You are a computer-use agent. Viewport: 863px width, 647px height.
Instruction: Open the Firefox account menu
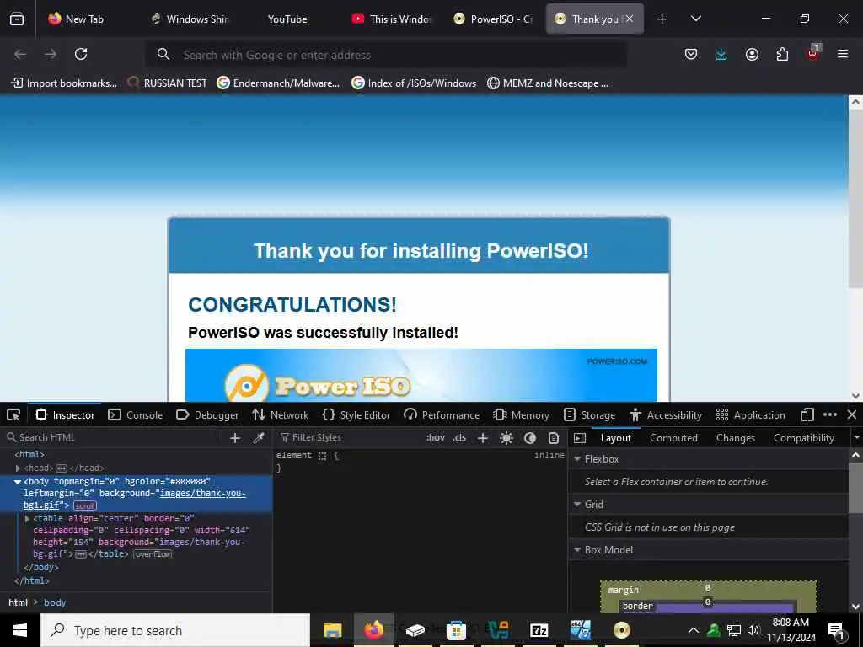click(x=752, y=54)
